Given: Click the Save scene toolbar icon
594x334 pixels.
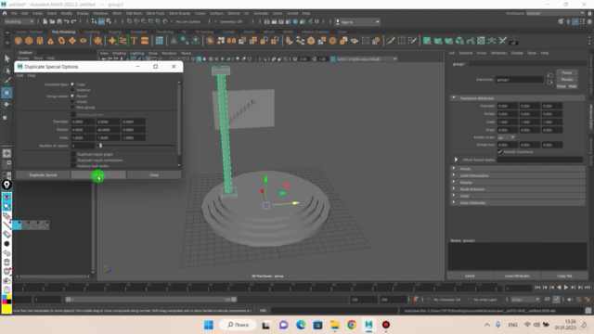Looking at the screenshot, I should pos(59,21).
